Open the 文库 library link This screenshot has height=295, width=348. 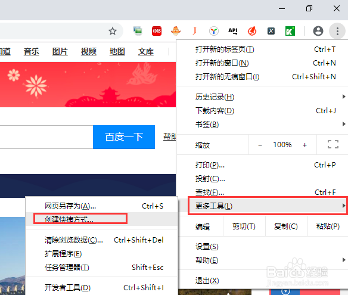146,51
